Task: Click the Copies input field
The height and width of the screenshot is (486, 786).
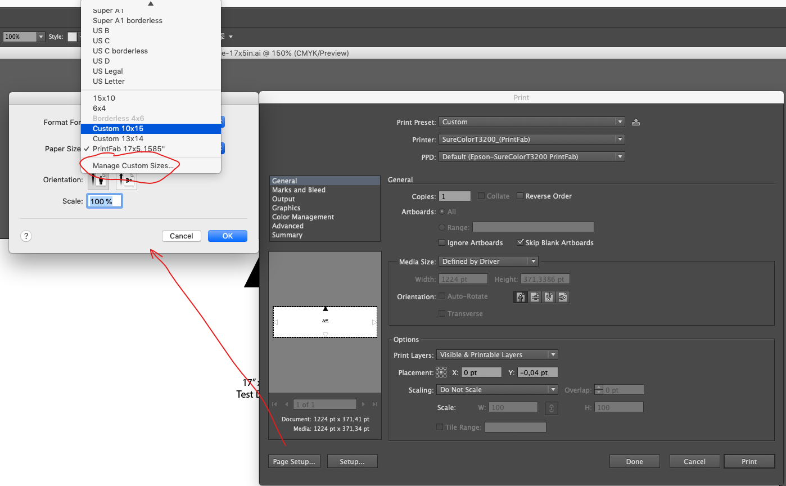Action: click(x=455, y=196)
